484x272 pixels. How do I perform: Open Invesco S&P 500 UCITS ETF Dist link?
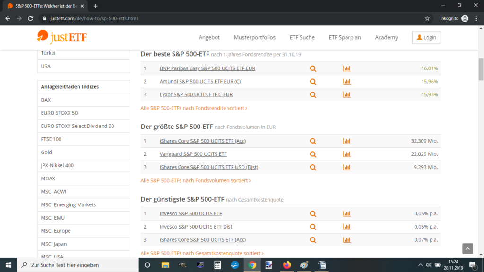[196, 227]
